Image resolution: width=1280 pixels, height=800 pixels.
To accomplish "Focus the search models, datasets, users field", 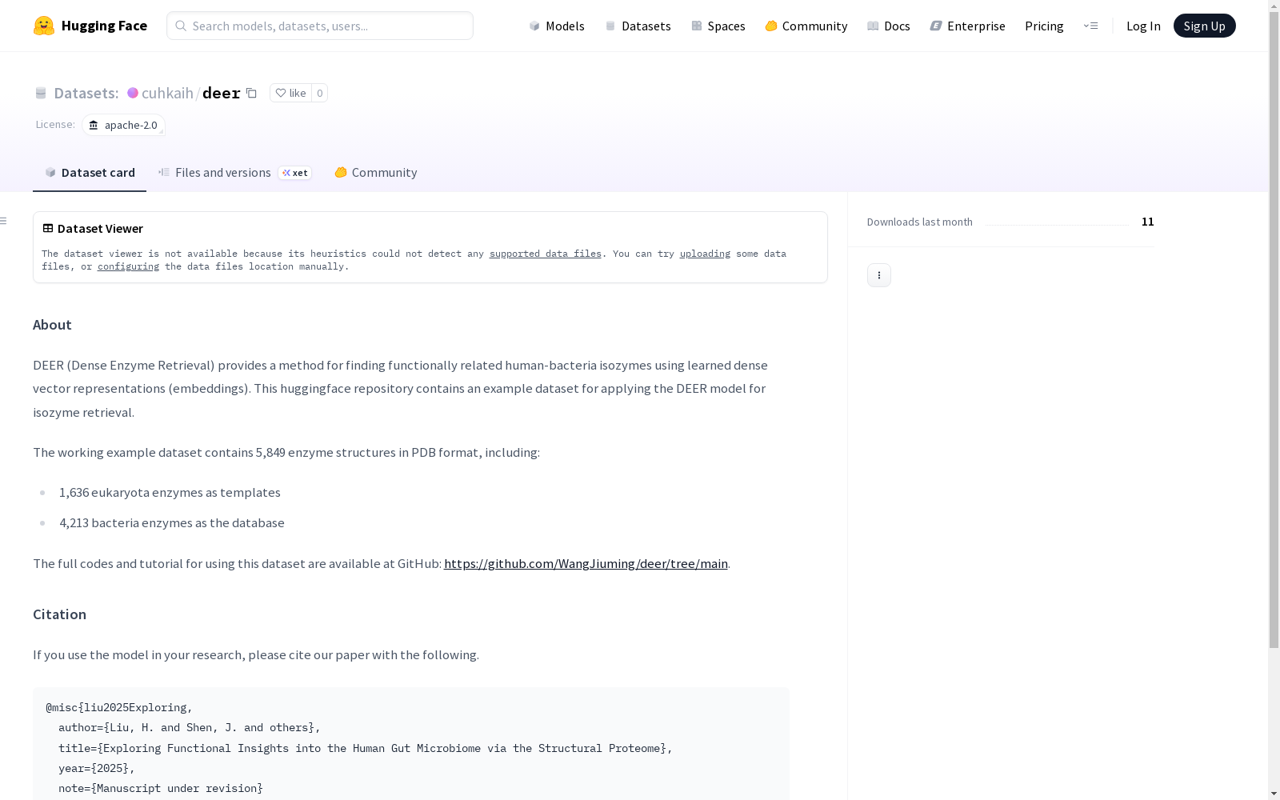I will point(320,26).
